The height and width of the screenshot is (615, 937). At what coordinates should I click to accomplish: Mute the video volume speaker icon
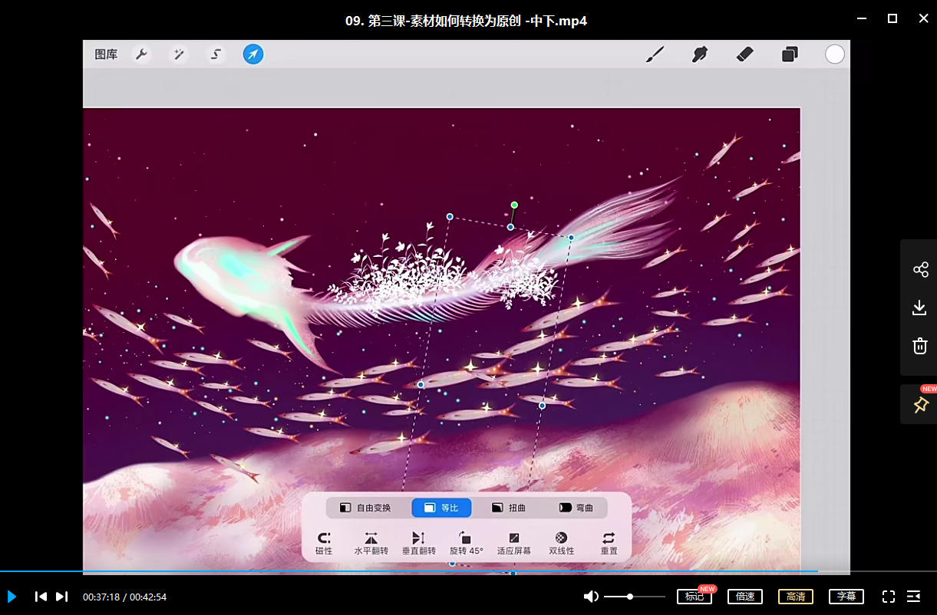[591, 597]
